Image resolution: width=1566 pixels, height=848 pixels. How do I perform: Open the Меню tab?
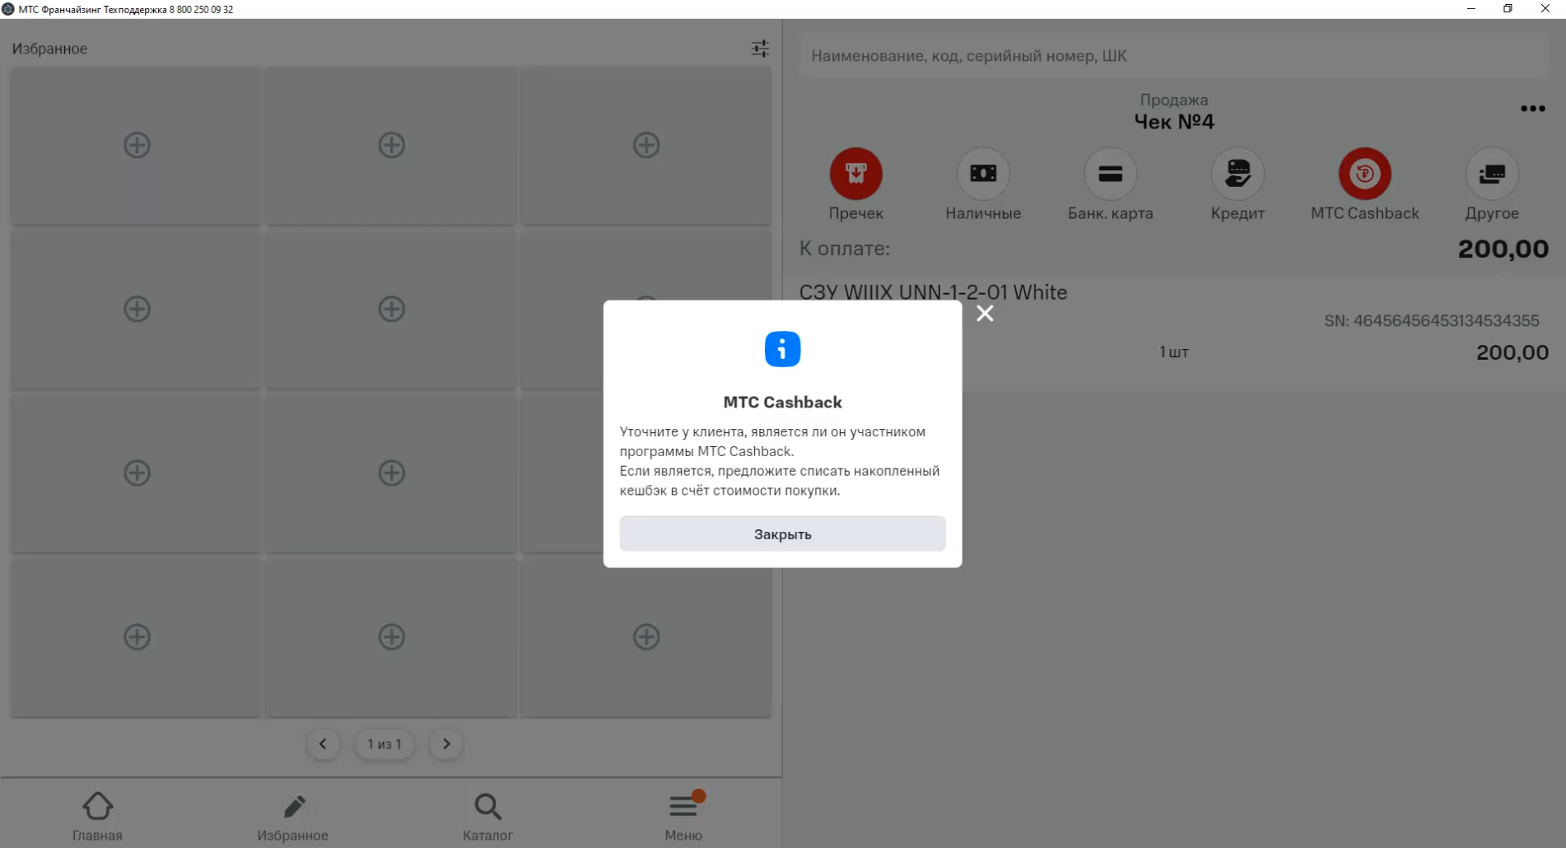tap(683, 817)
